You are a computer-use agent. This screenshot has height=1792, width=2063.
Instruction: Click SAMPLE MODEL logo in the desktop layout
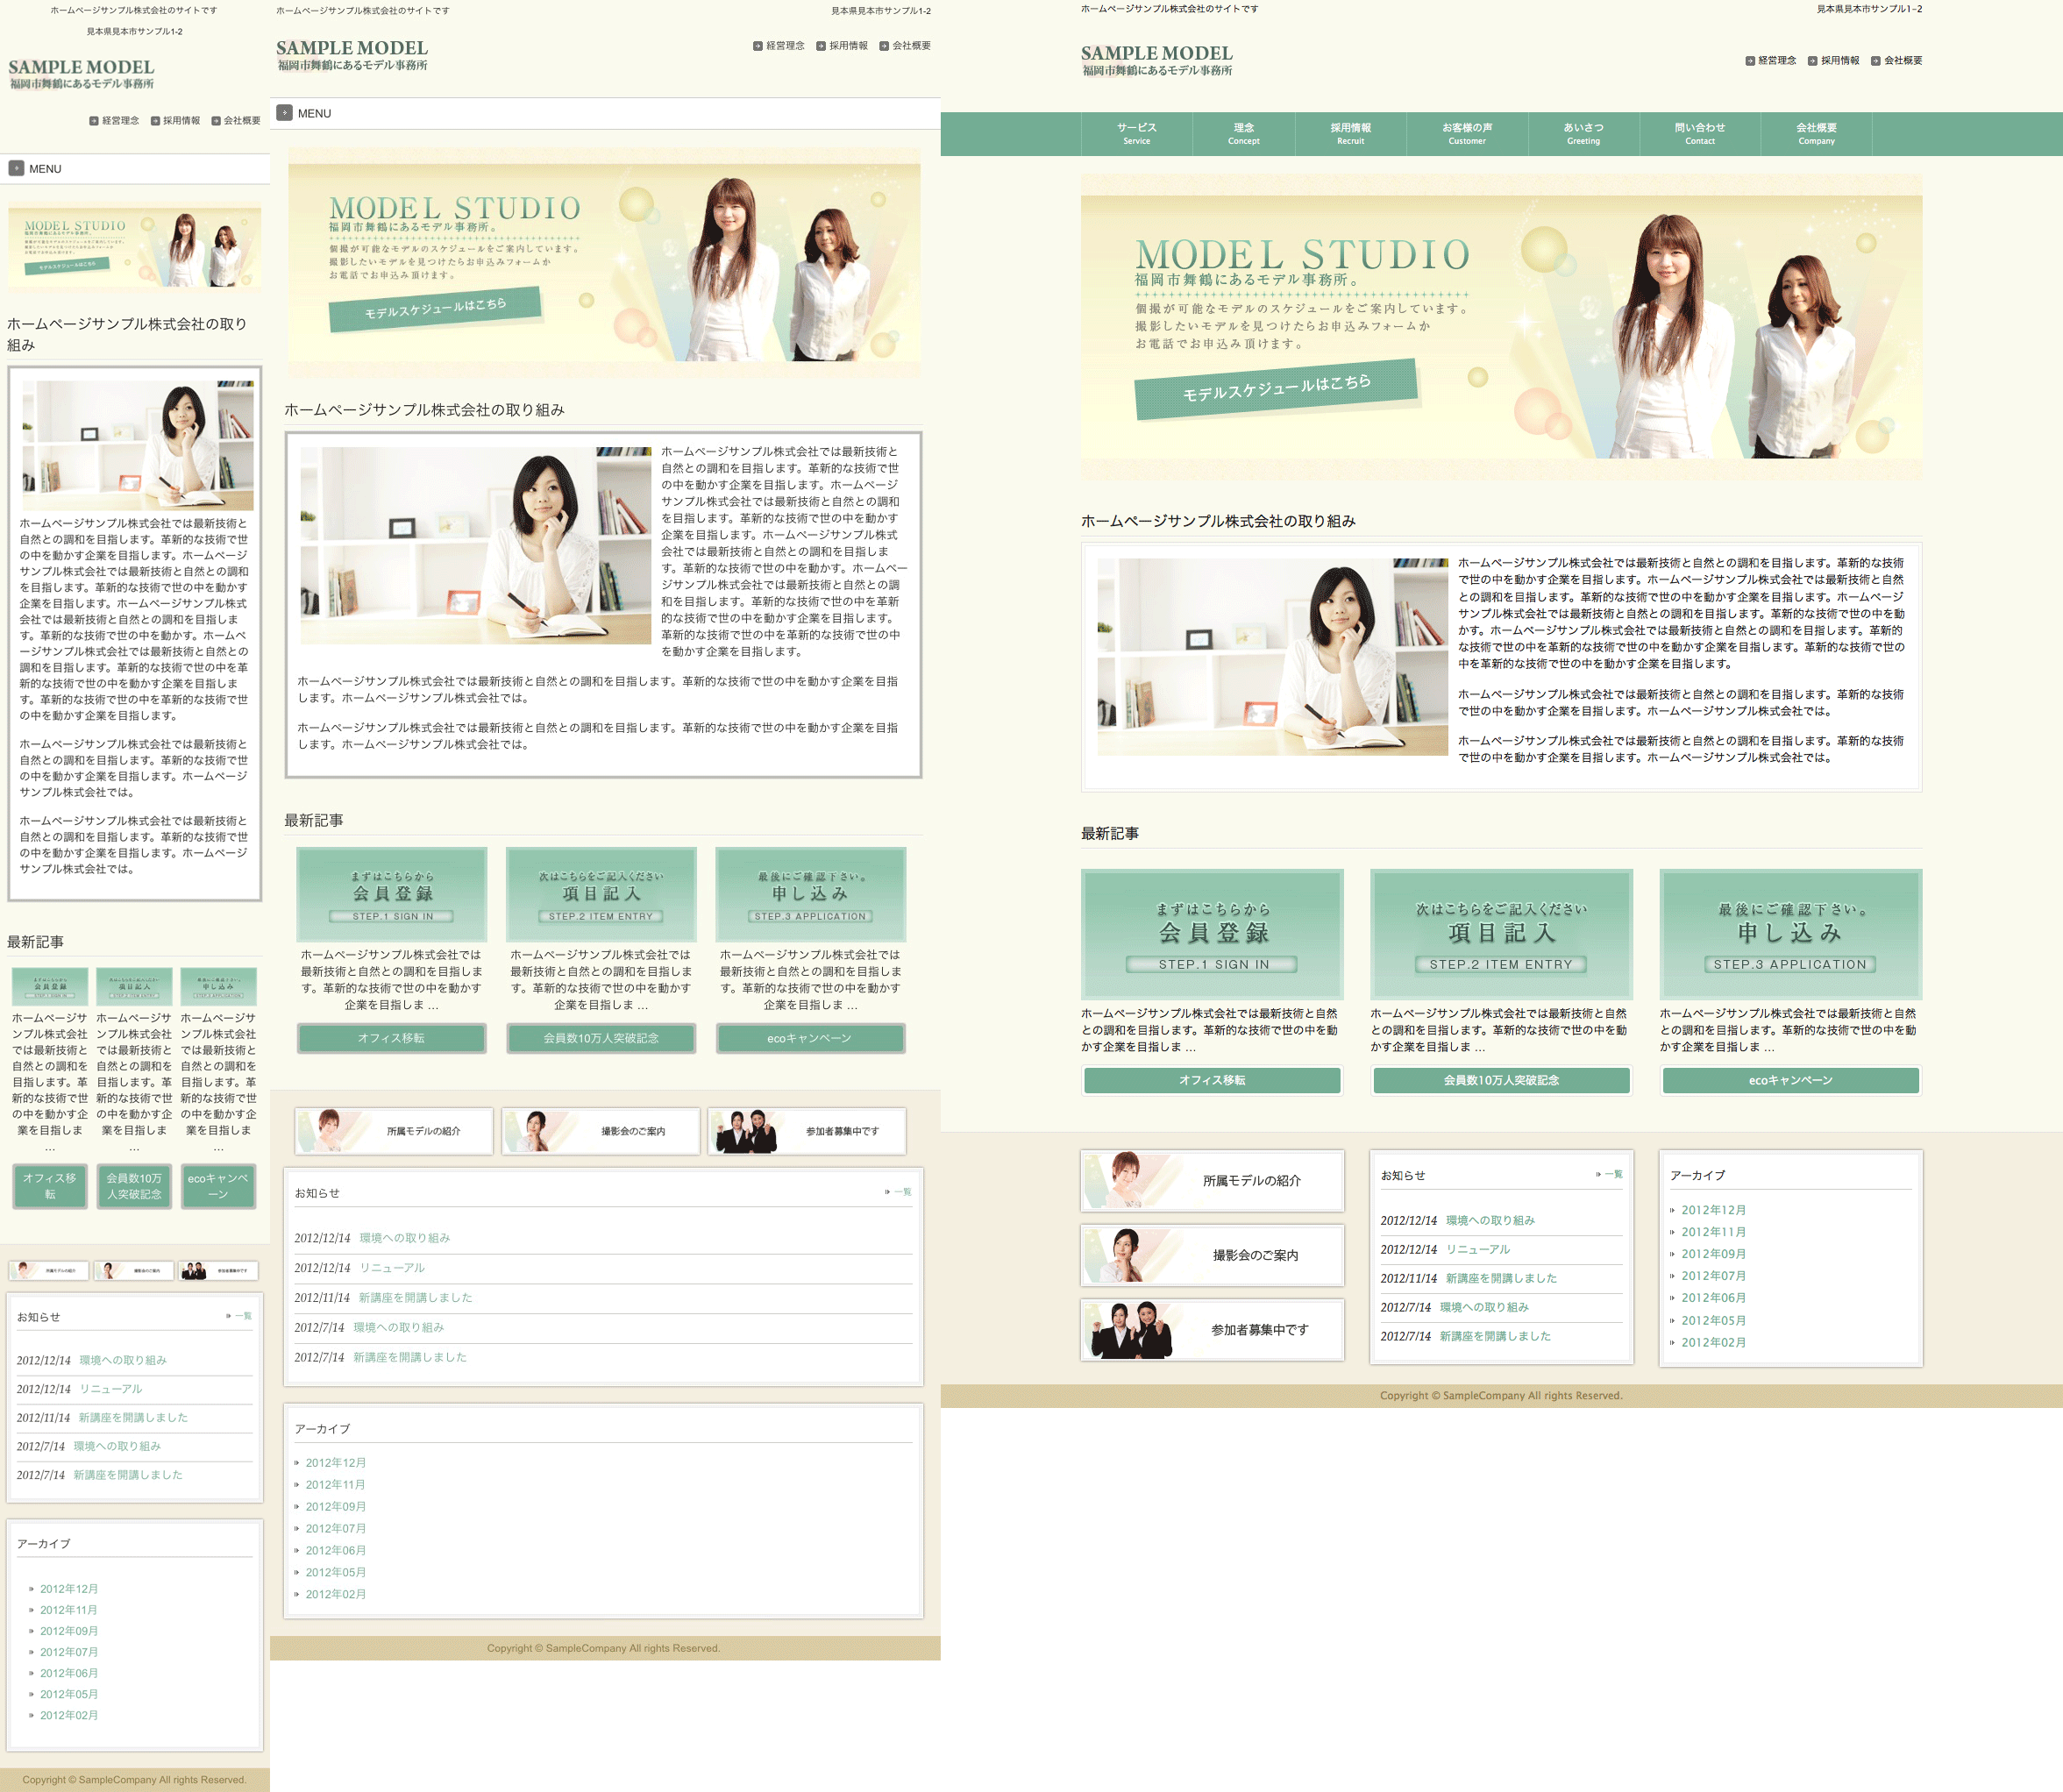coord(1156,60)
